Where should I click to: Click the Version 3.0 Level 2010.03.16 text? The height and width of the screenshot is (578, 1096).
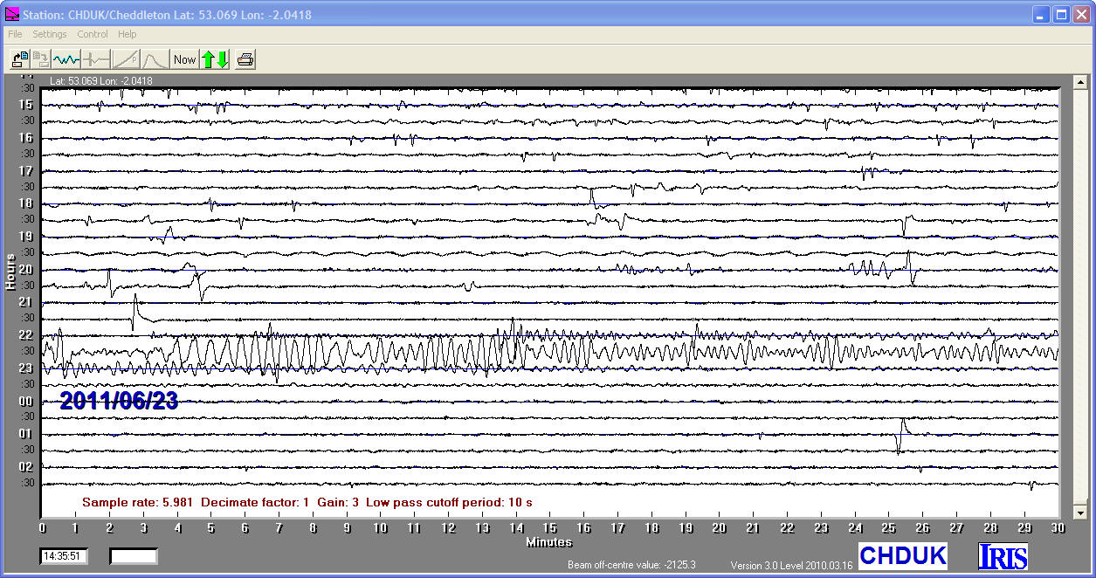(791, 566)
